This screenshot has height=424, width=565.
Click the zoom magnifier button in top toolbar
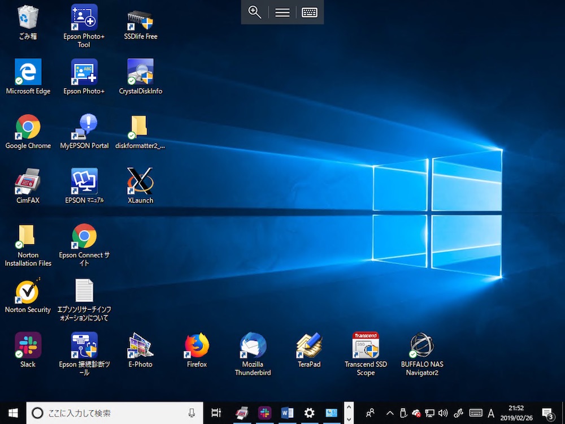click(255, 12)
